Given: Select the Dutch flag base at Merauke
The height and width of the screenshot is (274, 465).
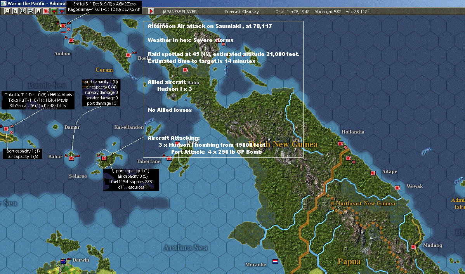Looking at the screenshot, I should [275, 262].
